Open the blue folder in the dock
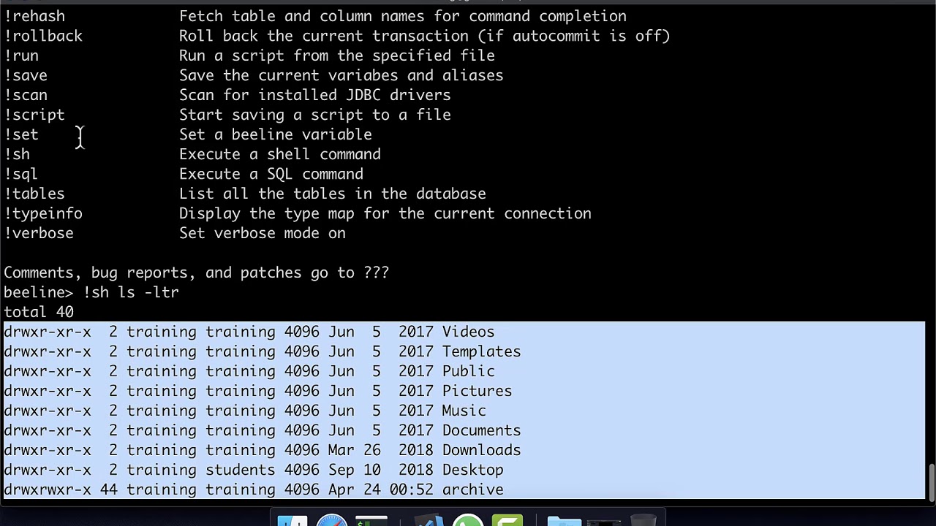 564,521
